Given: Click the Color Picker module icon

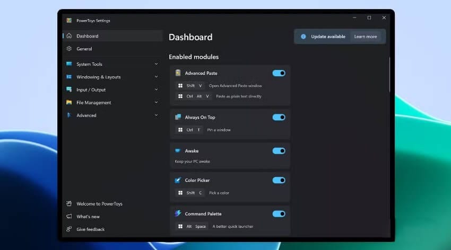Looking at the screenshot, I should pos(178,180).
